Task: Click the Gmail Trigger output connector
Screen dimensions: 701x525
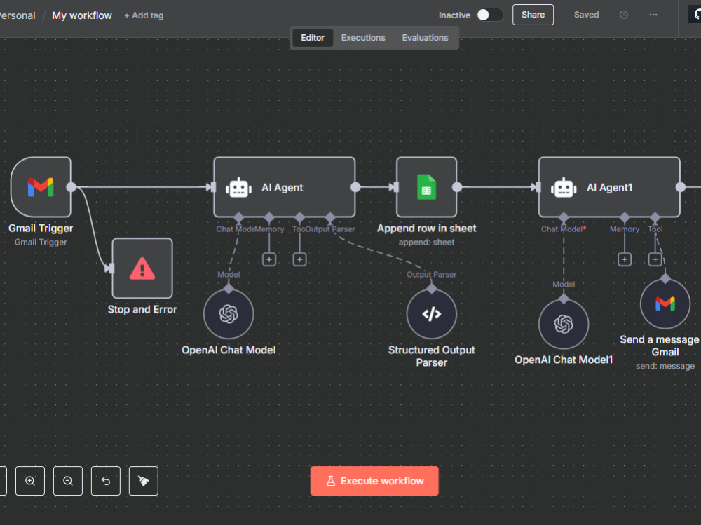Action: 71,187
